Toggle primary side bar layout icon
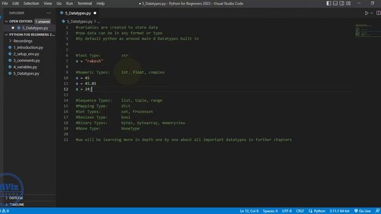 [x=329, y=4]
